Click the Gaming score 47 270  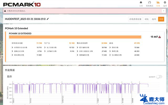coord(137,43)
